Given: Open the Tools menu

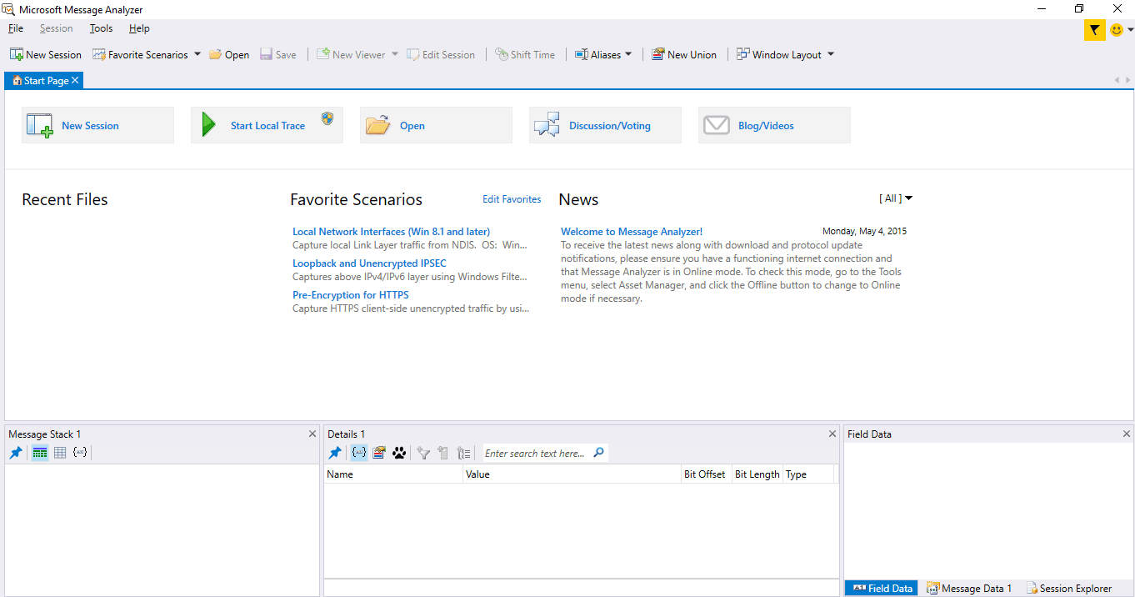Looking at the screenshot, I should (x=102, y=28).
